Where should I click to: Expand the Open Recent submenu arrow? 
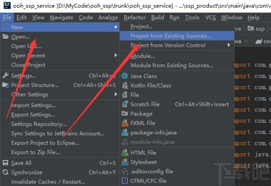(115, 55)
